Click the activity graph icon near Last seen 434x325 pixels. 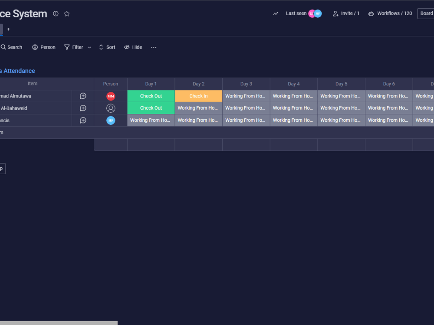tap(275, 13)
